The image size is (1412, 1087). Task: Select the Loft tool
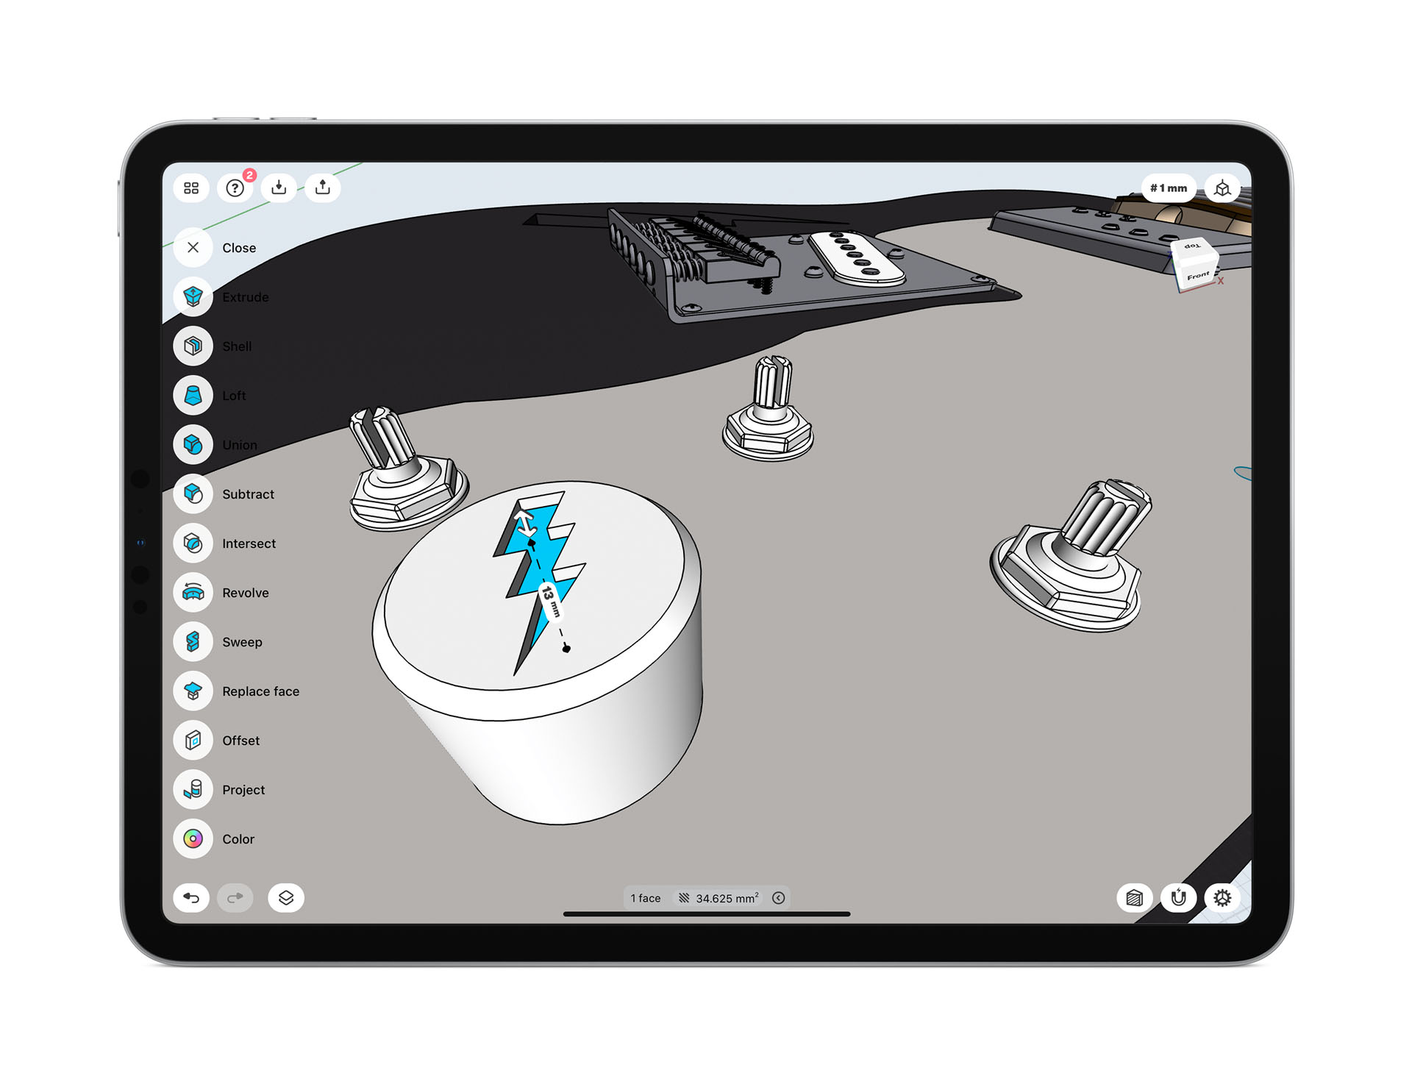tap(192, 395)
